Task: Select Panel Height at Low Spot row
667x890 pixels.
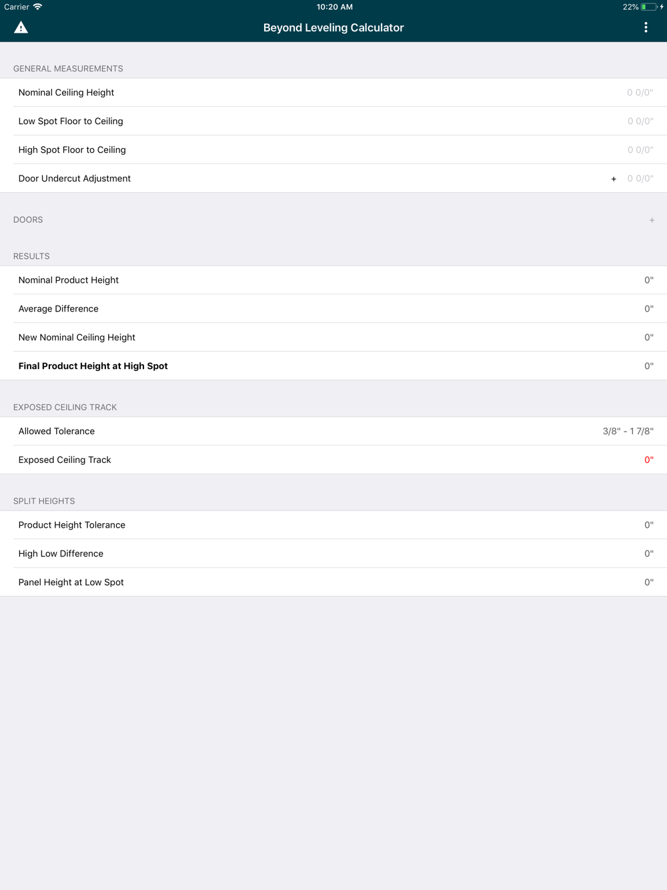Action: [333, 582]
